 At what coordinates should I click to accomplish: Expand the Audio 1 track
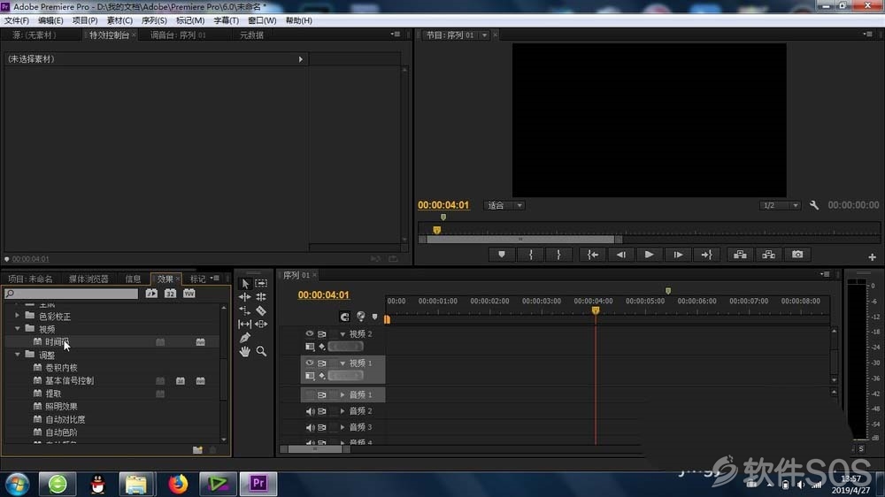[342, 395]
